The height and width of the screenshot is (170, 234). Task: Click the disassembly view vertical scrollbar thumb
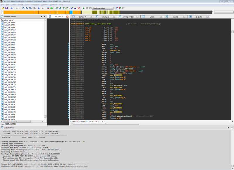[233, 32]
